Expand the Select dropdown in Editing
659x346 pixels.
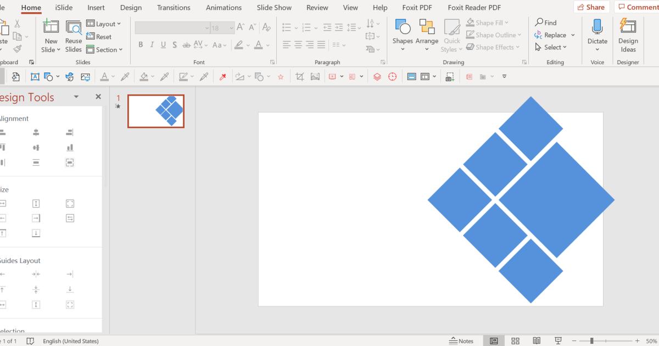[x=550, y=47]
